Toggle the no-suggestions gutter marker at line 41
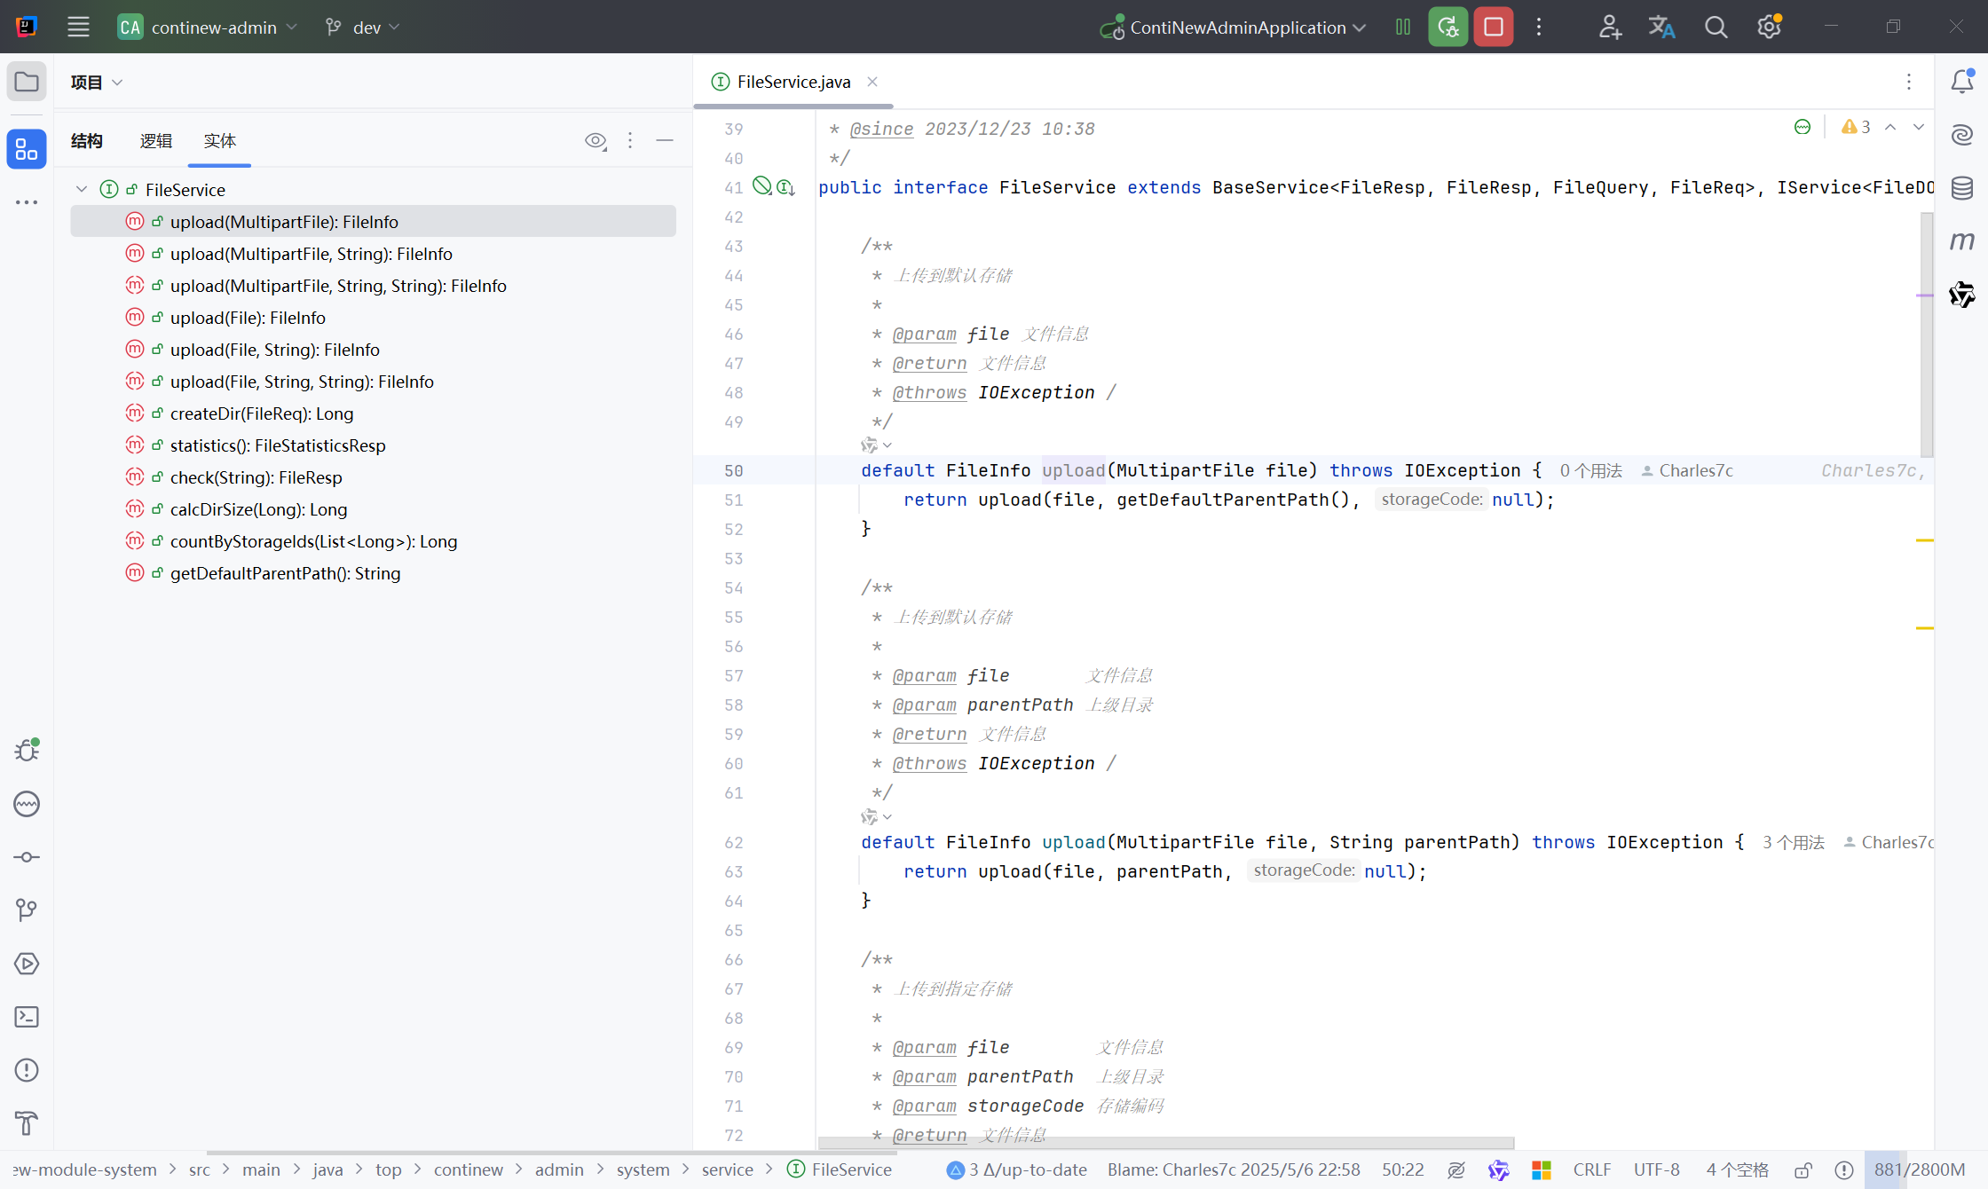Viewport: 1988px width, 1189px height. point(761,185)
